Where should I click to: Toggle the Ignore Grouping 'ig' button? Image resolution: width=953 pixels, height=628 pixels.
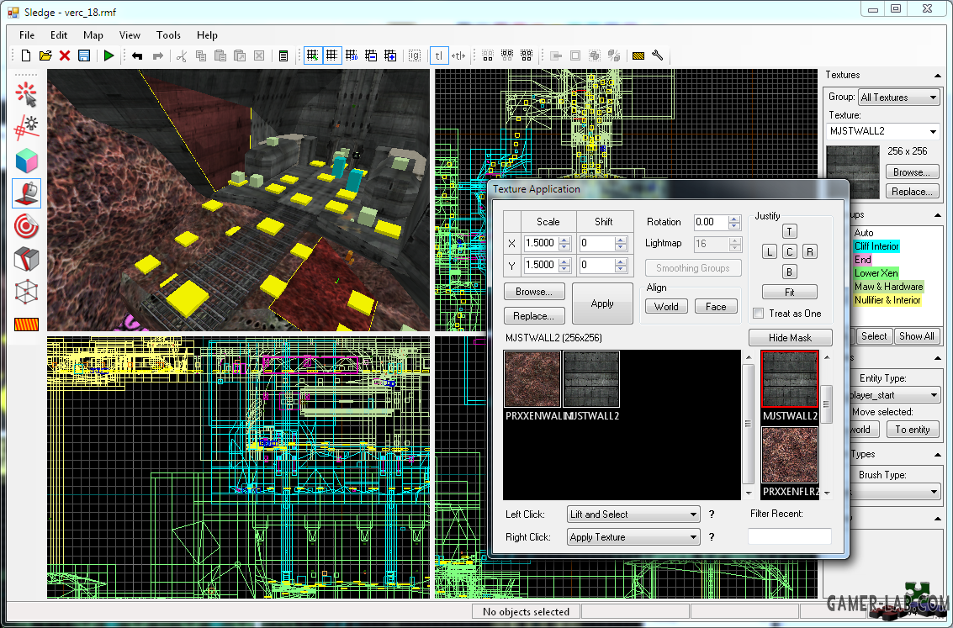pyautogui.click(x=415, y=55)
